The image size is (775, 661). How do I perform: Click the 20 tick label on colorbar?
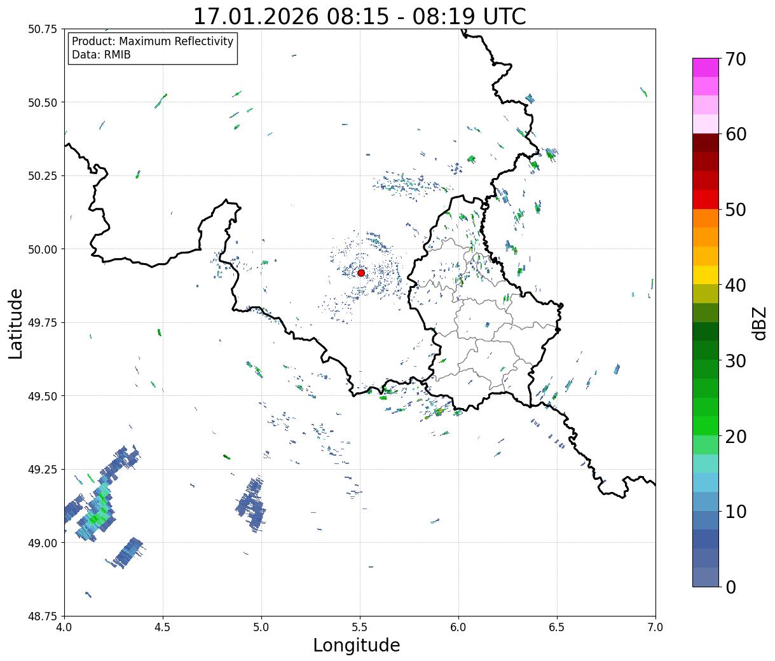[735, 436]
